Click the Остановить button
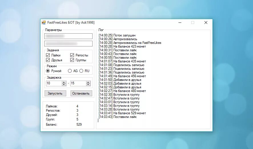Image resolution: width=253 pixels, height=149 pixels. 81,93
